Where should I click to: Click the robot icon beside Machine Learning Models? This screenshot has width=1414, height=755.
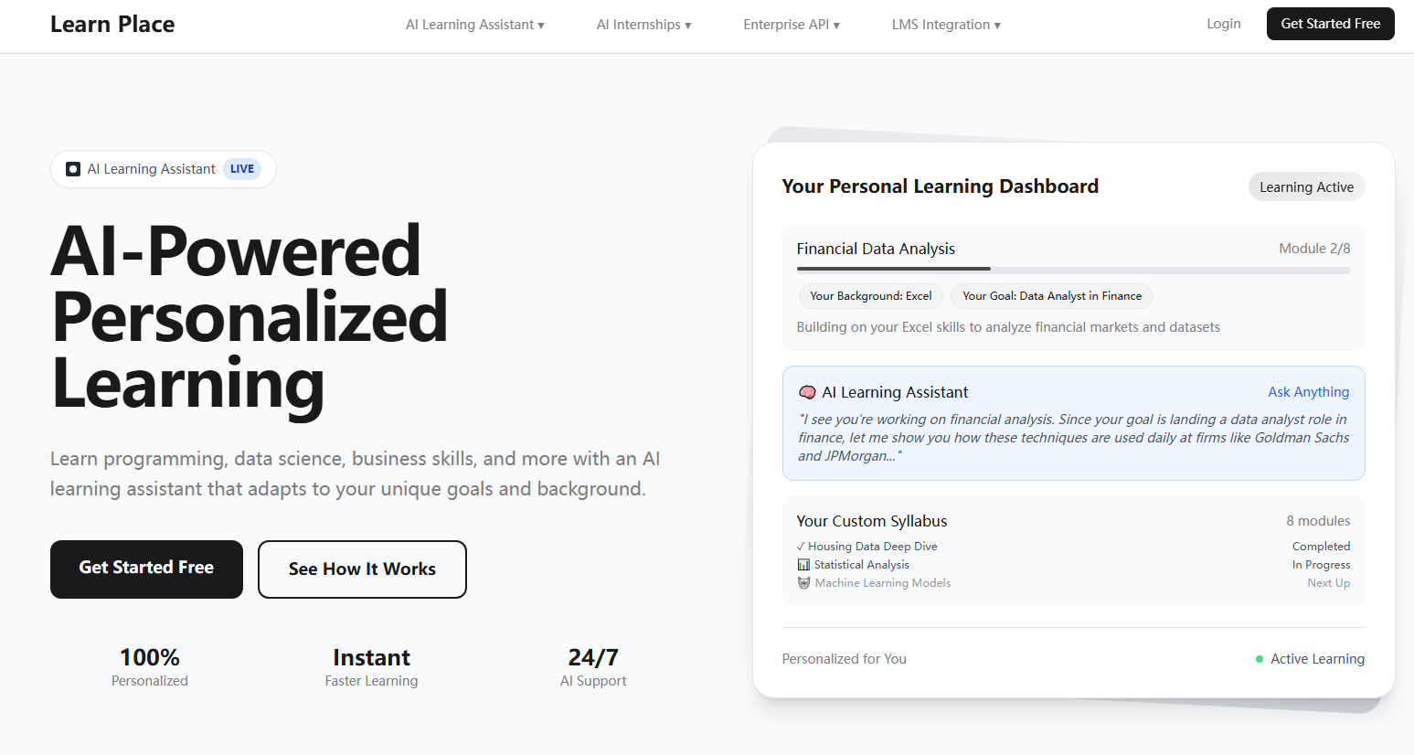coord(803,582)
